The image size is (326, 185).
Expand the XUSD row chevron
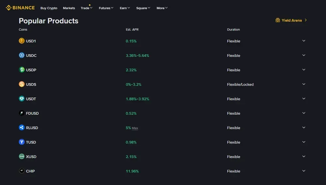coord(304,156)
